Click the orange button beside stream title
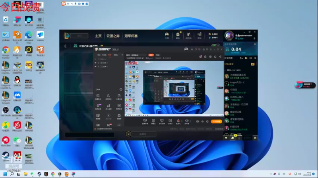This screenshot has height=178, width=318. tap(151, 55)
